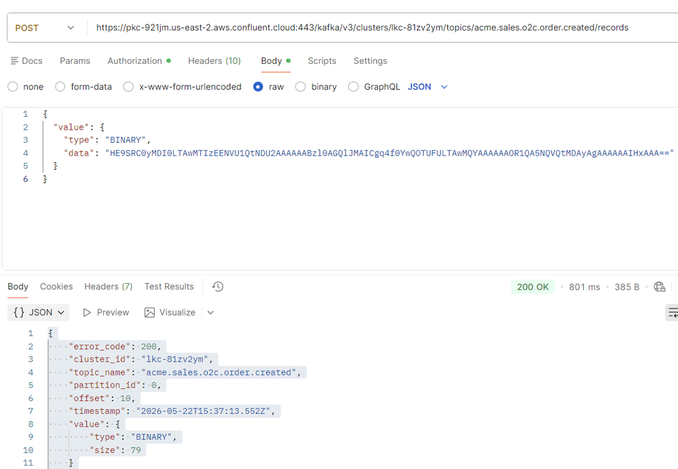This screenshot has height=469, width=678.
Task: Click the "timestamp" response line
Action: click(x=172, y=411)
